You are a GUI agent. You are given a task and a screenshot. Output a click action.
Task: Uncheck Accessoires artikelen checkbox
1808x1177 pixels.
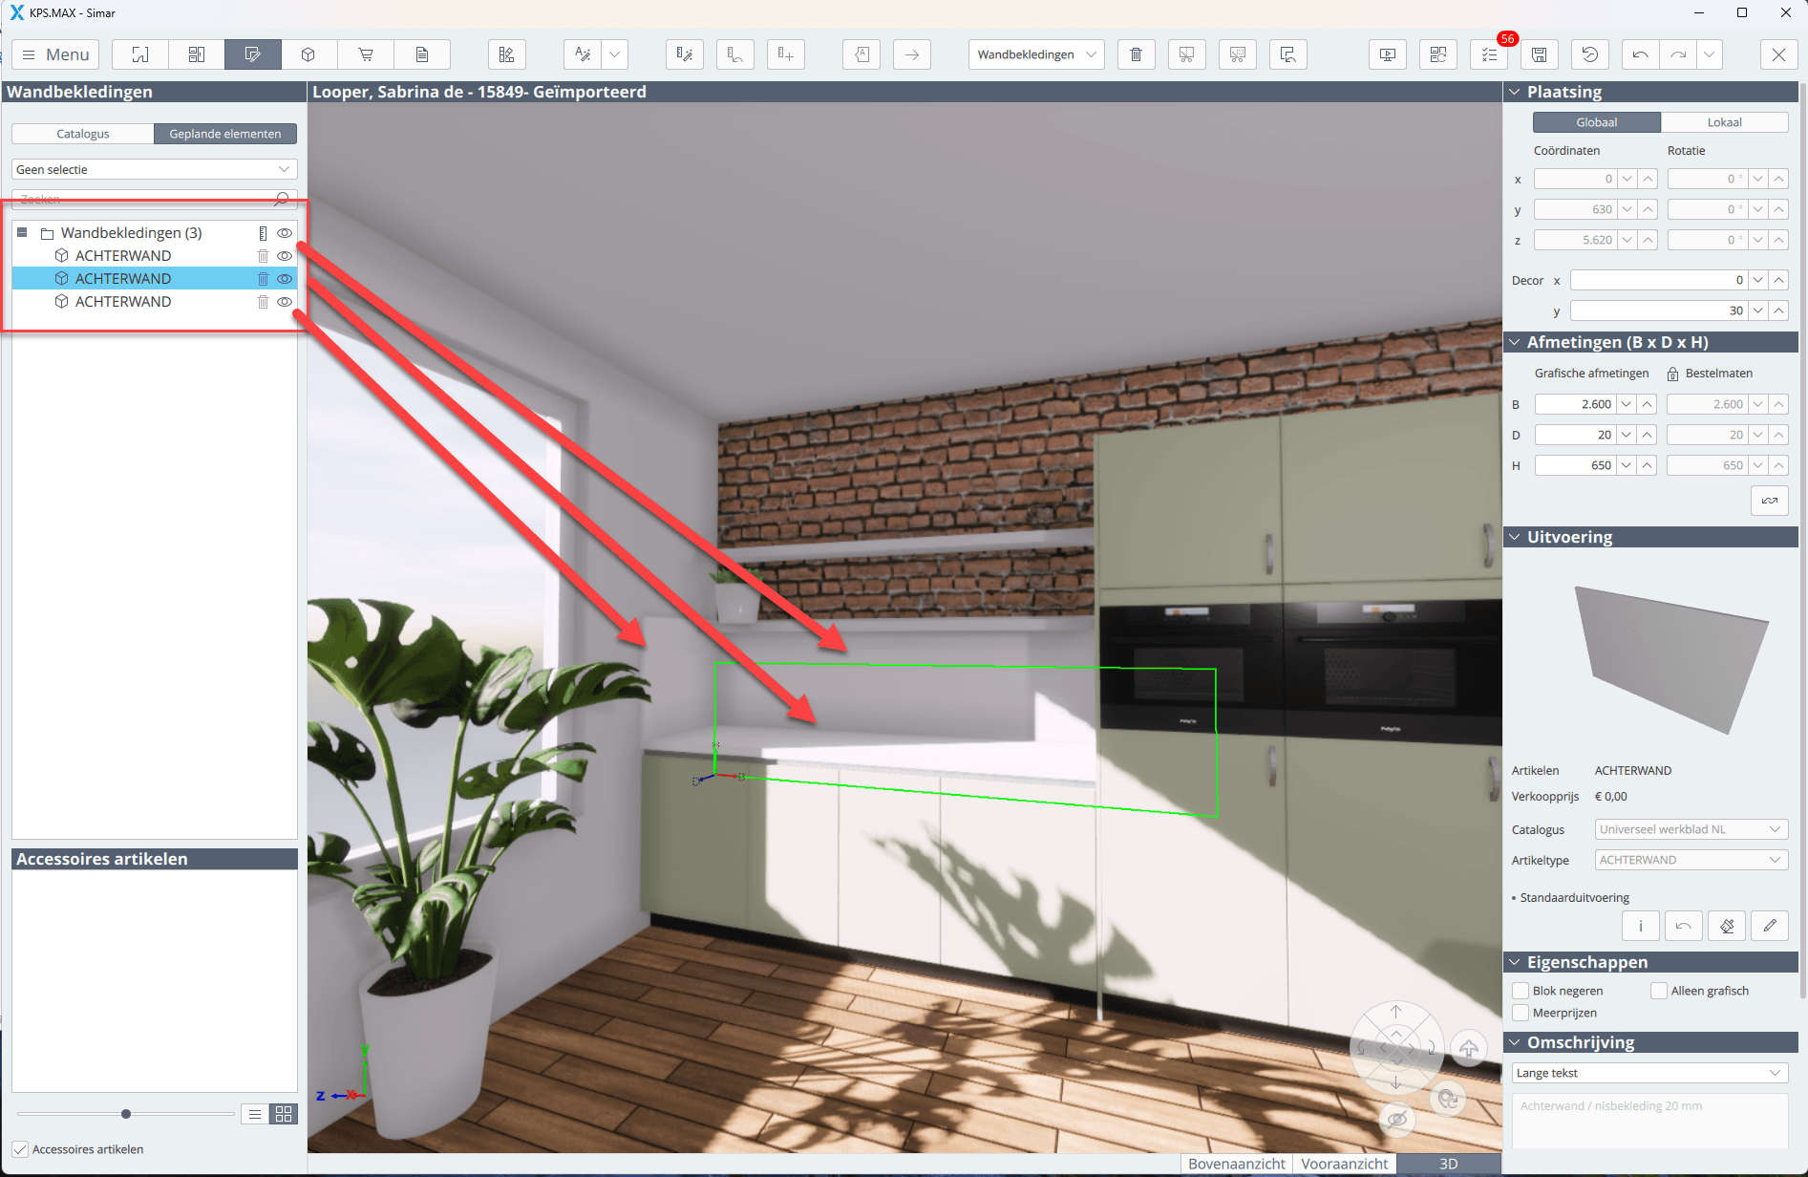[20, 1149]
